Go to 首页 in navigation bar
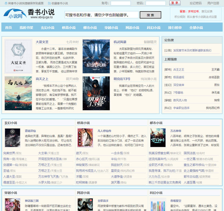Viewport: 224px width, 211px height. click(x=8, y=28)
